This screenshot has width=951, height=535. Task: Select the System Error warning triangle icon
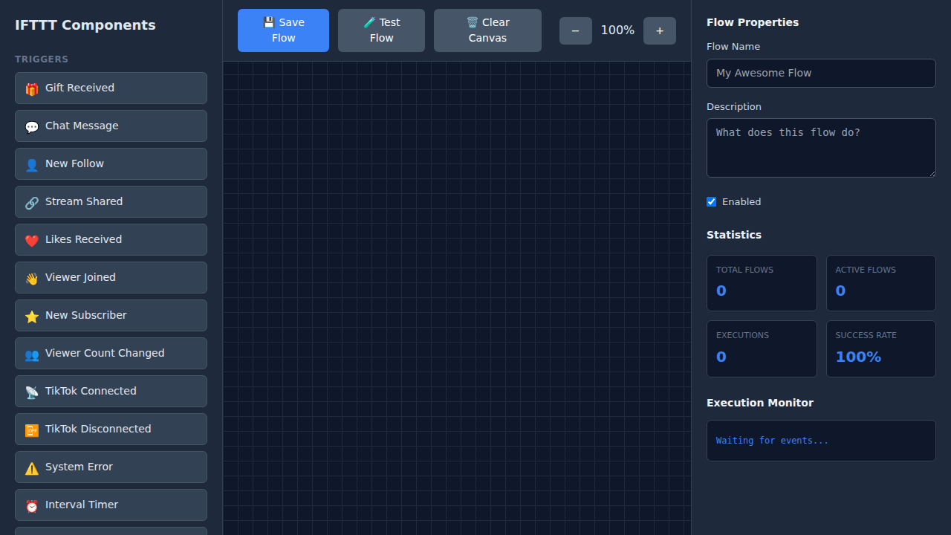click(31, 468)
